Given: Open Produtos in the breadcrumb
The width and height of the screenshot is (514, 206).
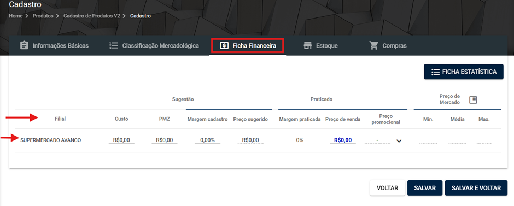Looking at the screenshot, I should point(43,16).
